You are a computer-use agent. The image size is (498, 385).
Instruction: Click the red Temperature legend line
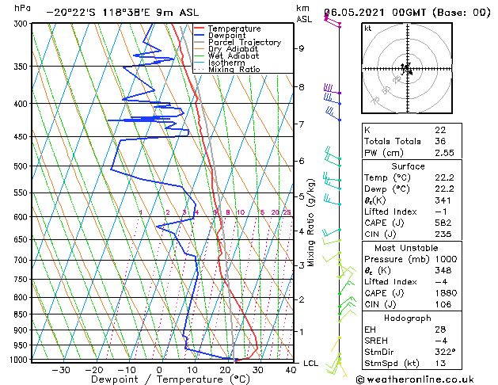click(200, 29)
